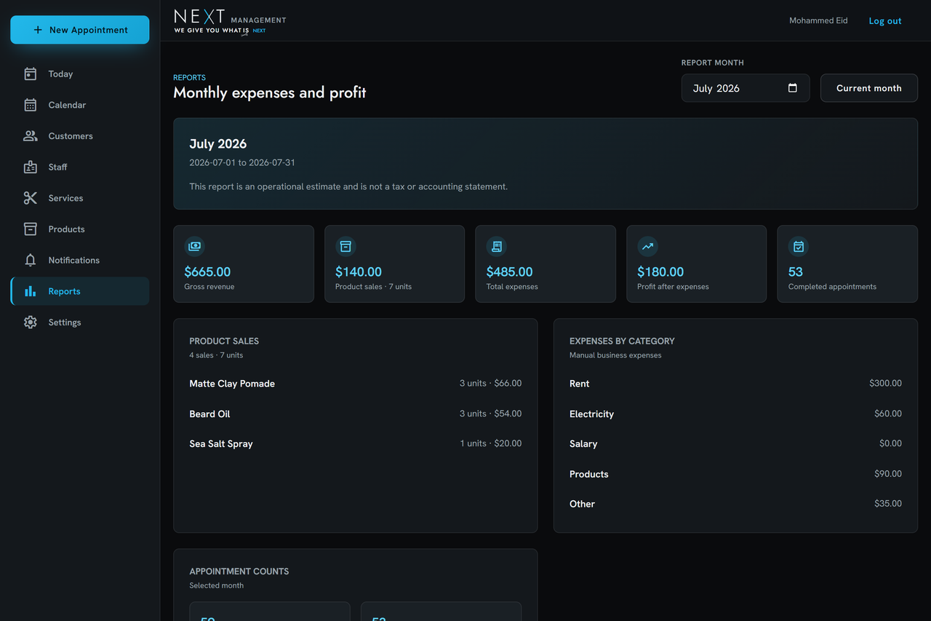Click the Completed appointments calendar-check icon
931x621 pixels.
pos(799,246)
